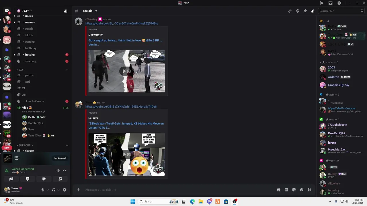The image size is (367, 206).
Task: Disconnect from voice with hang-up icon
Action: click(x=65, y=171)
